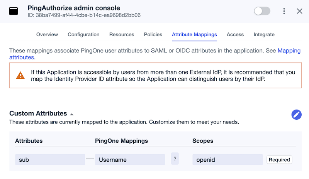Click the PingAuthorize admin console title
309x179 pixels.
click(x=74, y=8)
